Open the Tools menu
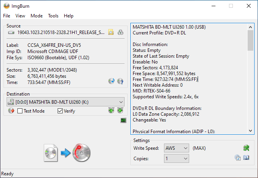This screenshot has height=178, width=258. point(53,16)
